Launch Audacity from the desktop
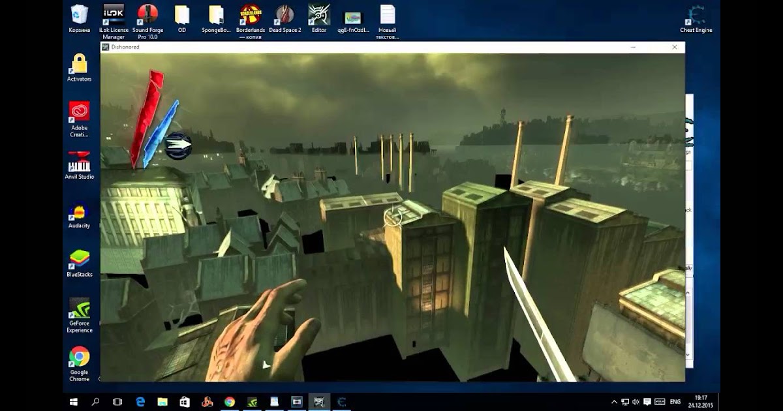The image size is (783, 411). pyautogui.click(x=79, y=215)
